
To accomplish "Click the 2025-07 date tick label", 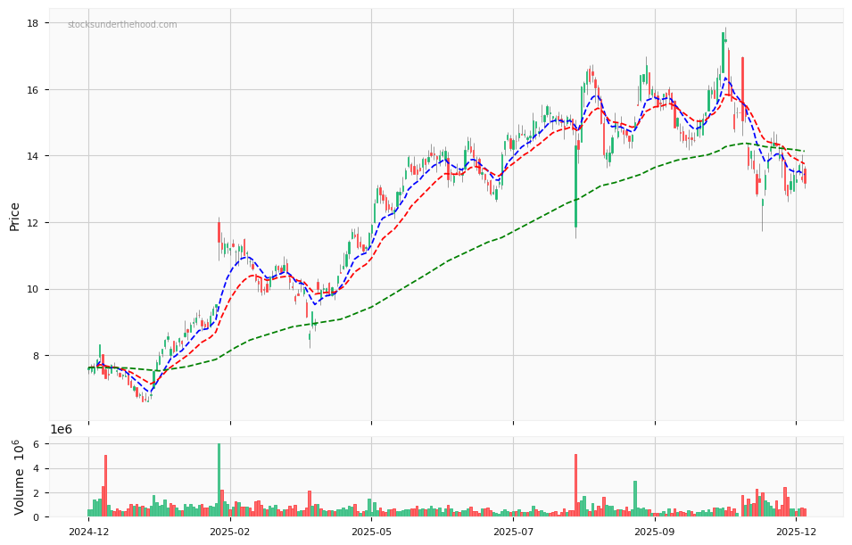I will coord(513,530).
